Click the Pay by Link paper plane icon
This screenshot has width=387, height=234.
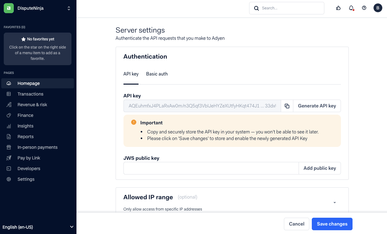[9, 158]
